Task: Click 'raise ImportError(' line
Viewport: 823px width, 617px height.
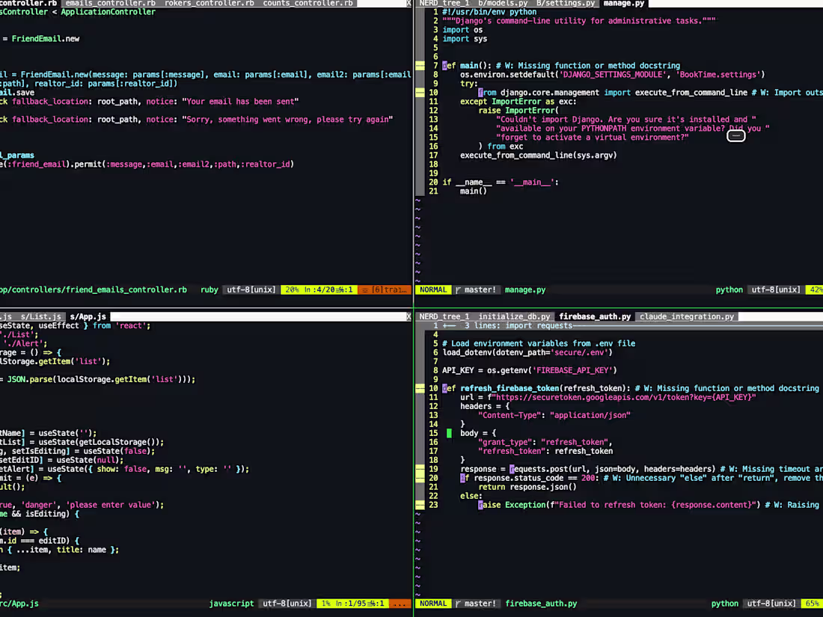Action: click(x=518, y=110)
